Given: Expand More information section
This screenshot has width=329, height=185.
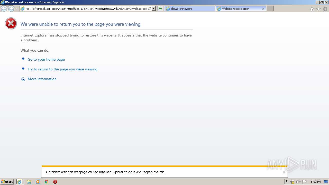Looking at the screenshot, I should pos(23,79).
